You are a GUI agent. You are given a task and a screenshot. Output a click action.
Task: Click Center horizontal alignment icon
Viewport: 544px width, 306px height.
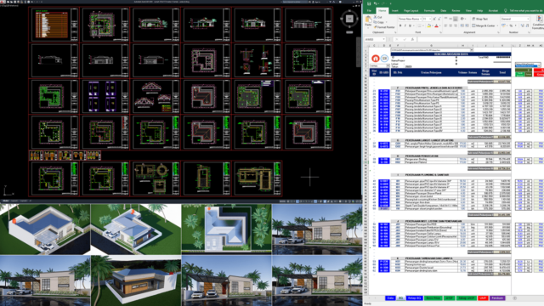coord(450,25)
